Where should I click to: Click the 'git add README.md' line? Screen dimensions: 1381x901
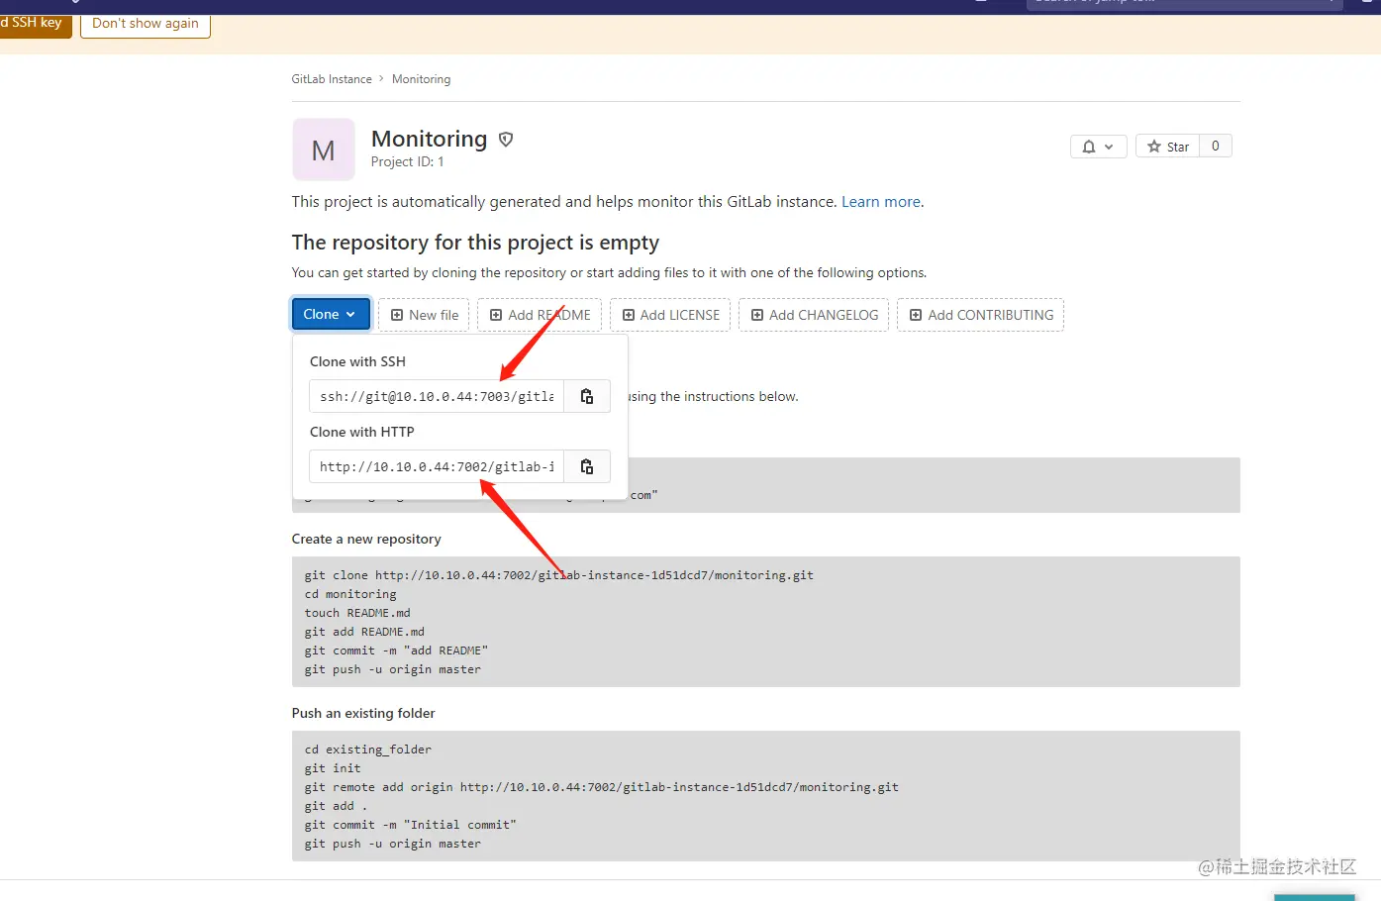tap(364, 632)
